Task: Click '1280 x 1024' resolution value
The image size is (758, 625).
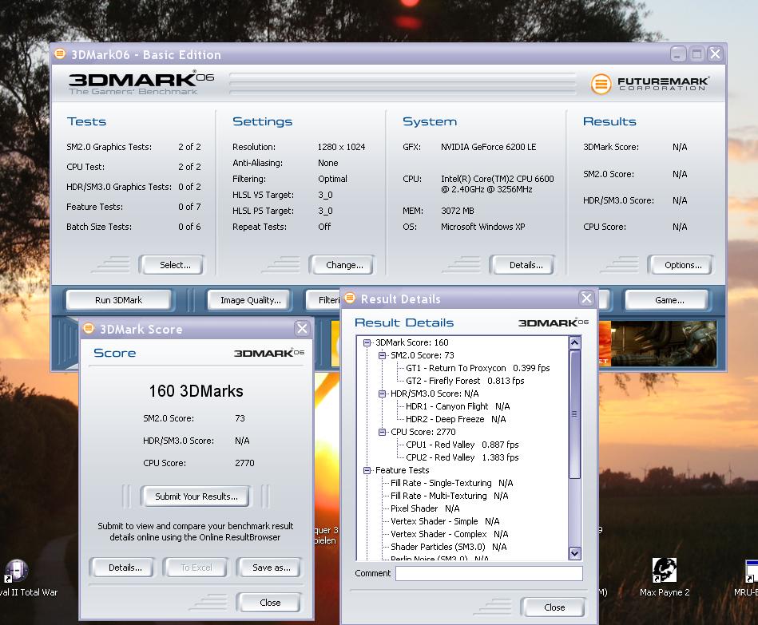Action: click(x=341, y=147)
